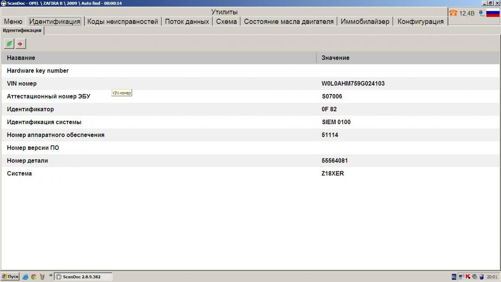This screenshot has width=501, height=282.
Task: Select Аттестационный номер ЭБУ row
Action: [250, 97]
